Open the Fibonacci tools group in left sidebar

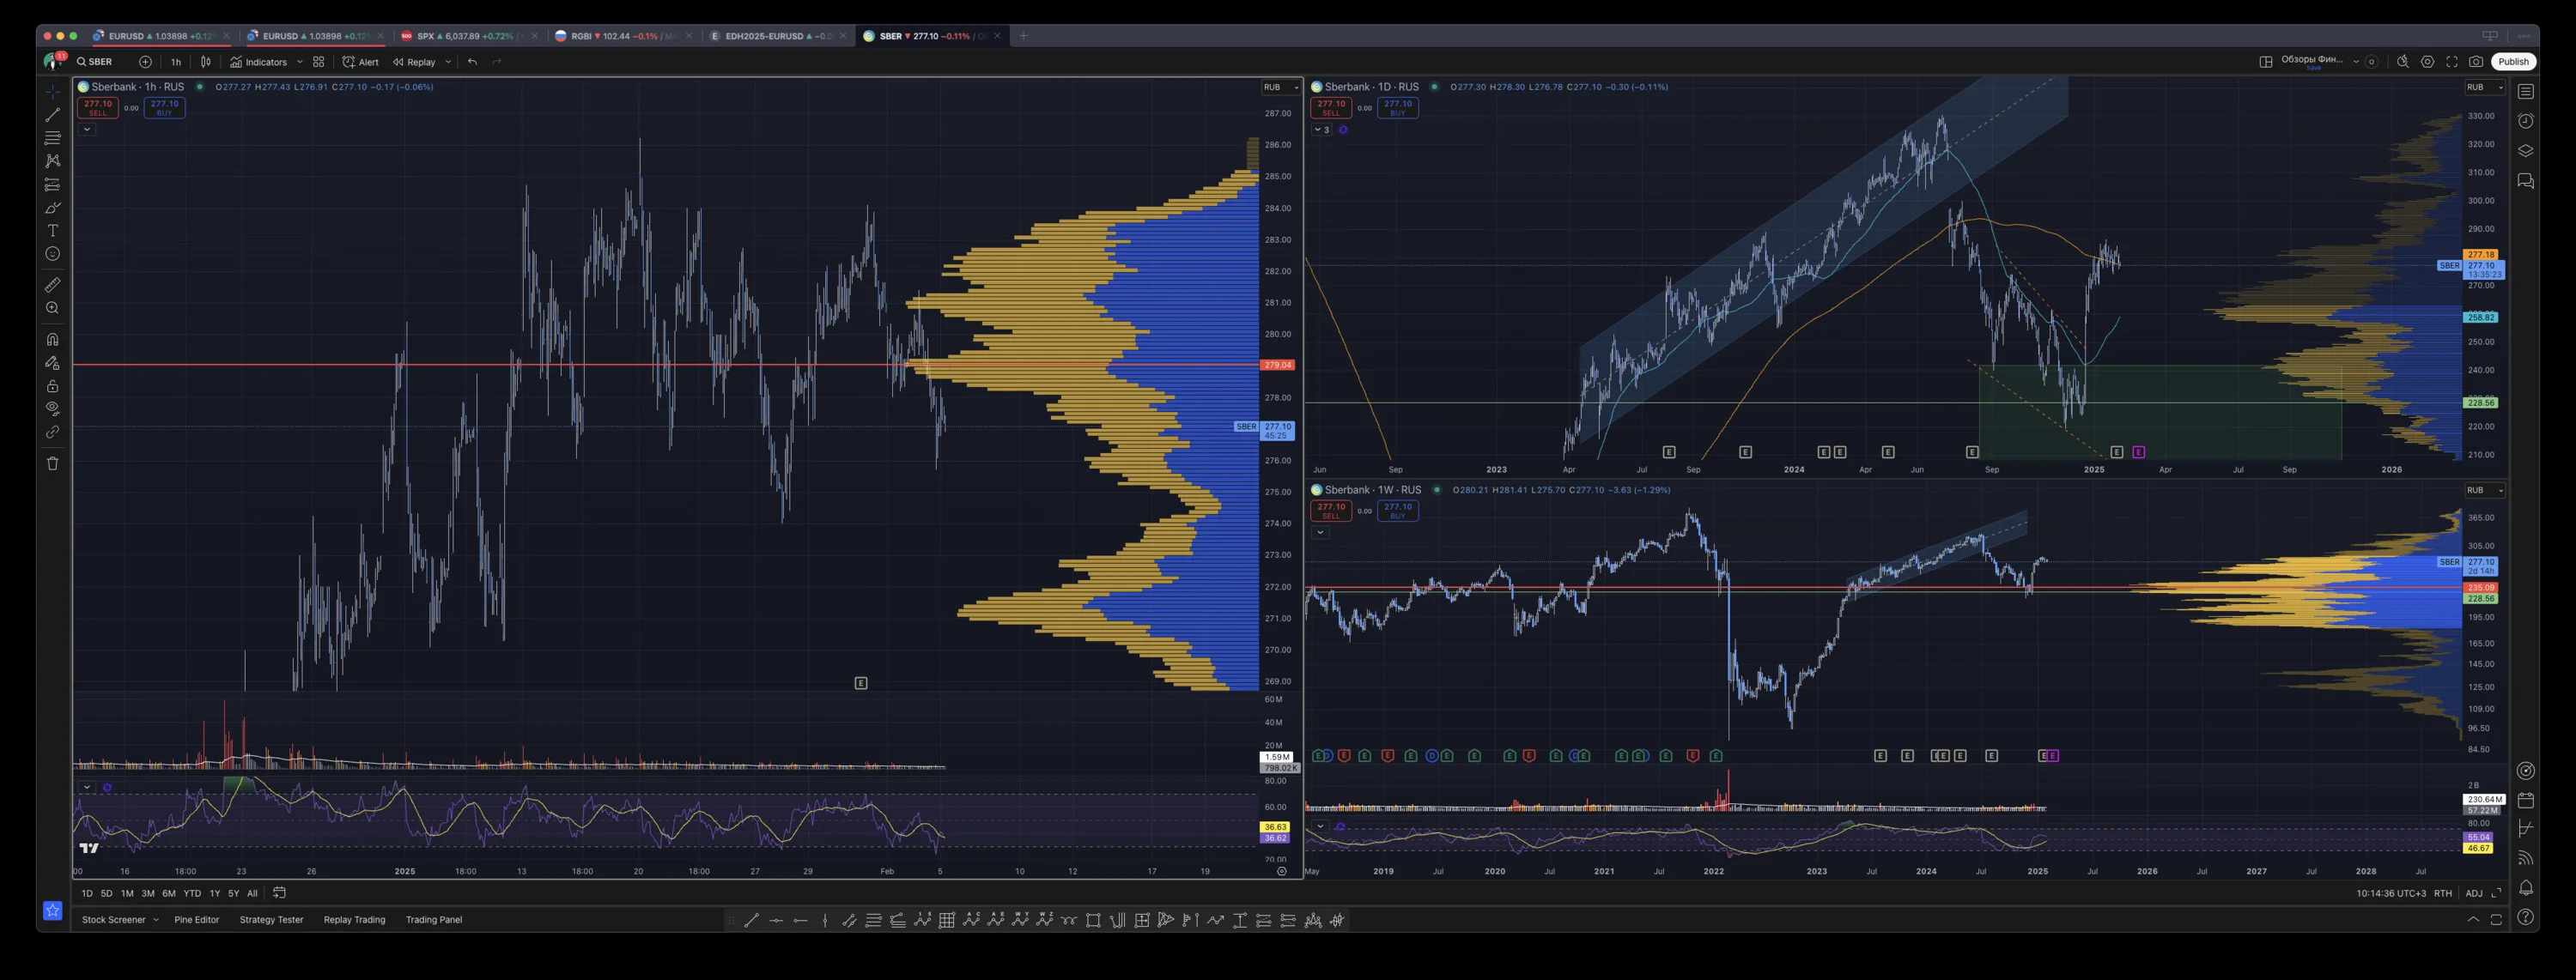[53, 138]
